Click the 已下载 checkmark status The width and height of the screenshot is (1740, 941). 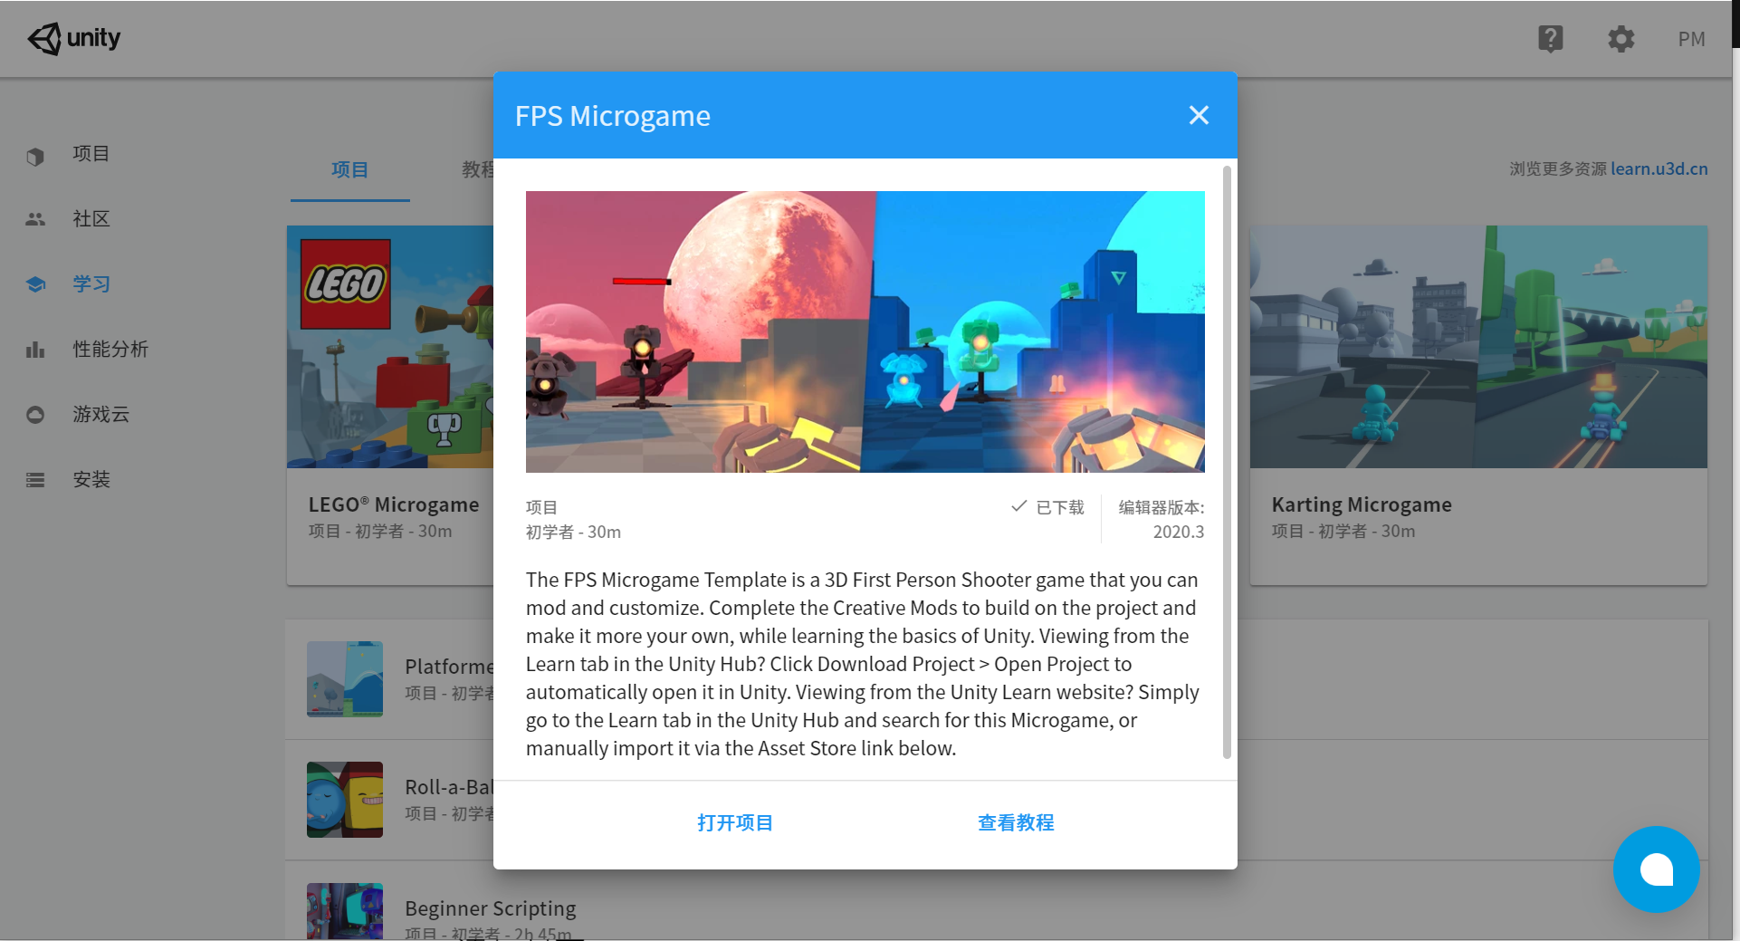click(1047, 507)
